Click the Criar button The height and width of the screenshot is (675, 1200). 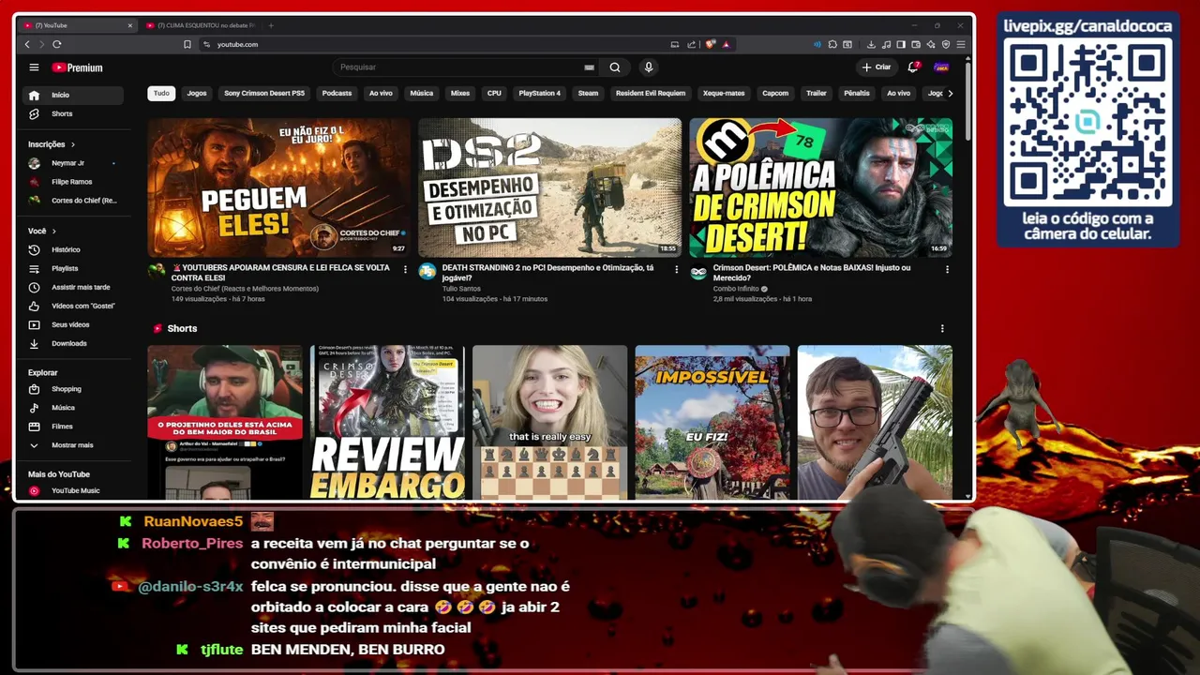pos(877,67)
